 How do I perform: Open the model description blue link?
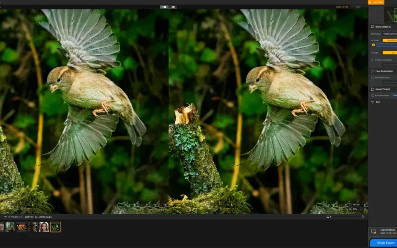(x=387, y=45)
